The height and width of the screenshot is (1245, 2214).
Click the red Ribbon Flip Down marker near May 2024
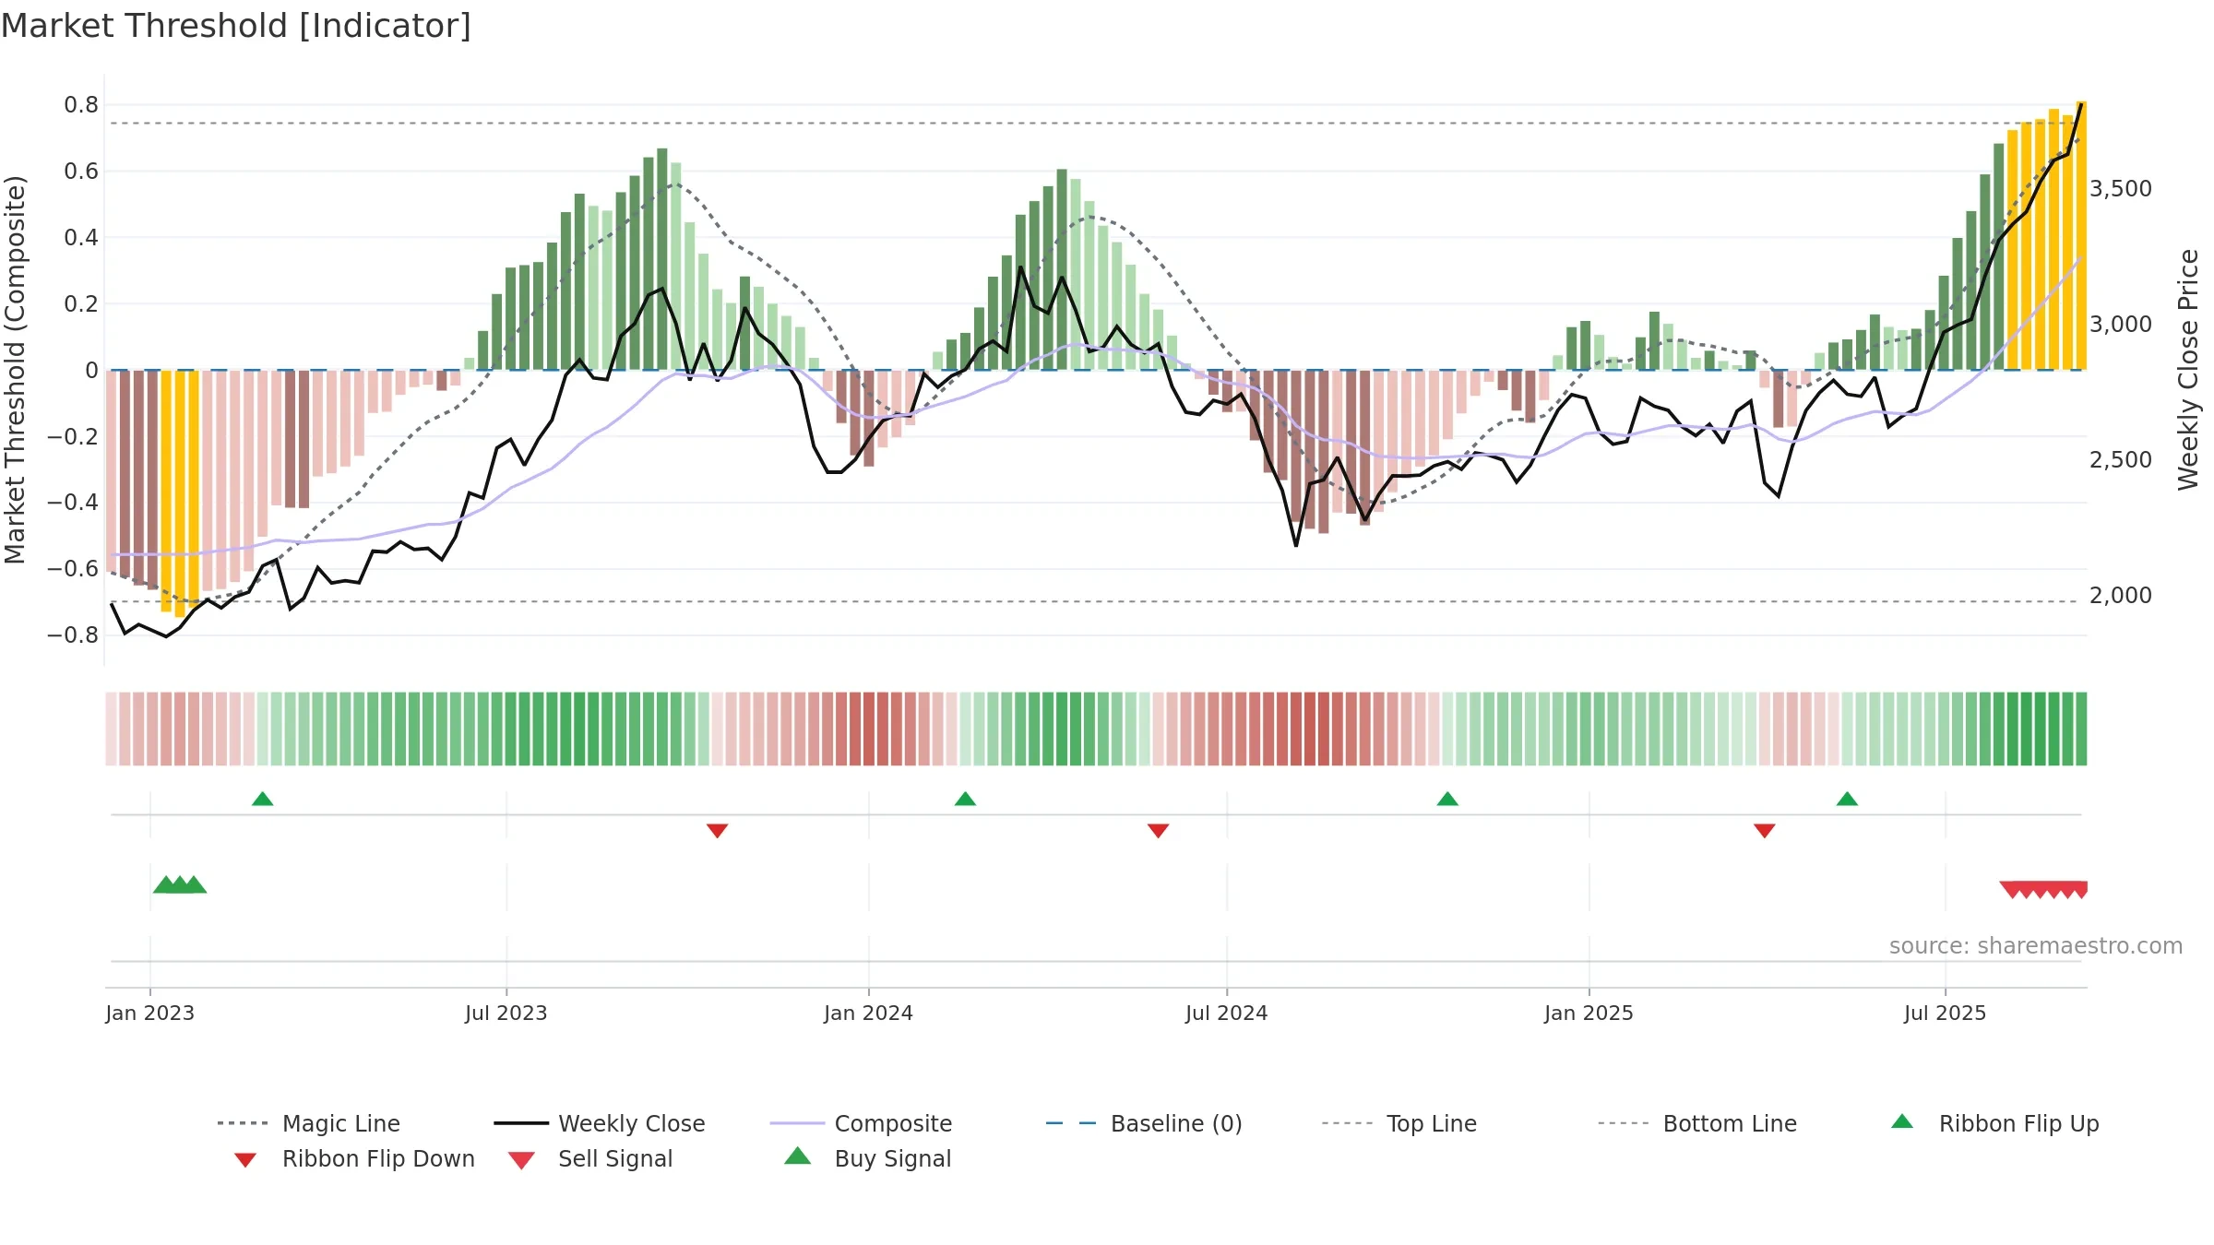click(1159, 831)
